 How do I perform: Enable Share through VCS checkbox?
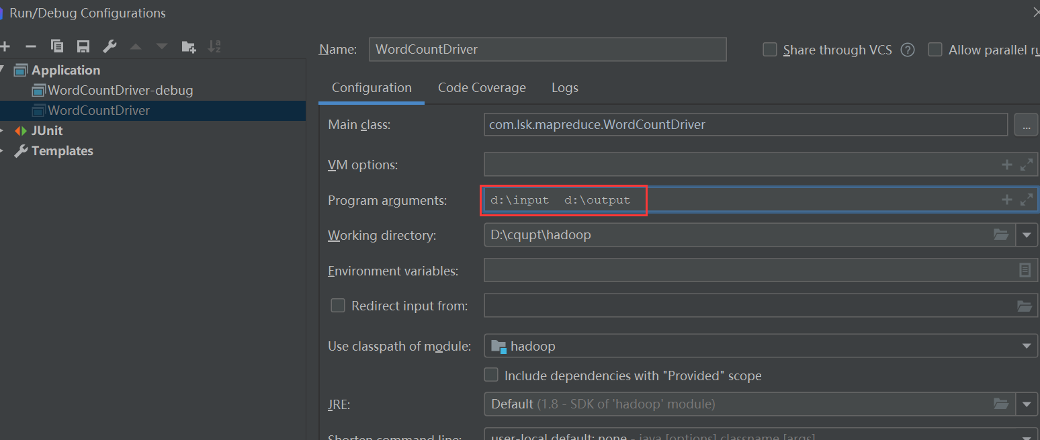pos(770,50)
